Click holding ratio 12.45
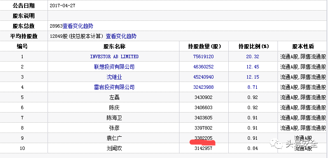 pyautogui.click(x=253, y=67)
